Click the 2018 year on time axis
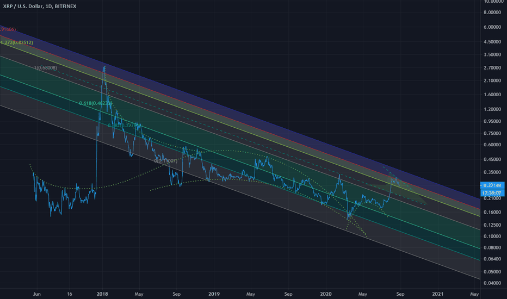Image resolution: width=507 pixels, height=299 pixels. [102, 294]
